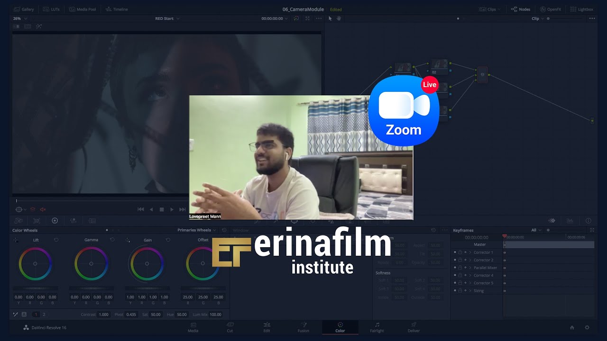The width and height of the screenshot is (607, 341).
Task: Open the Camera Raw palette
Action: click(18, 221)
